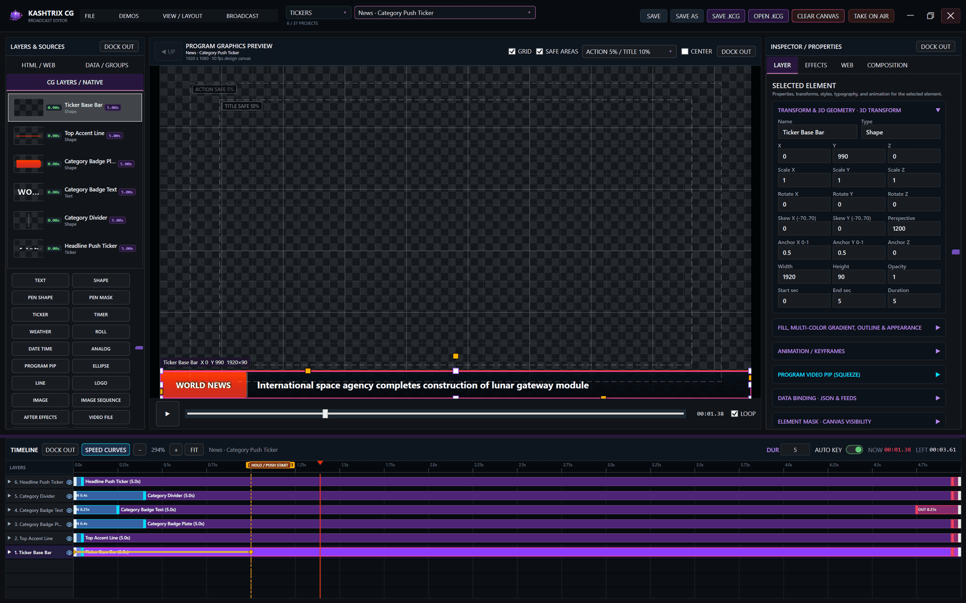Click the timeline zoom-in plus button

pos(176,450)
